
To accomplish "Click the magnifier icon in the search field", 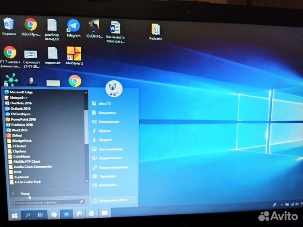I will 82,202.
